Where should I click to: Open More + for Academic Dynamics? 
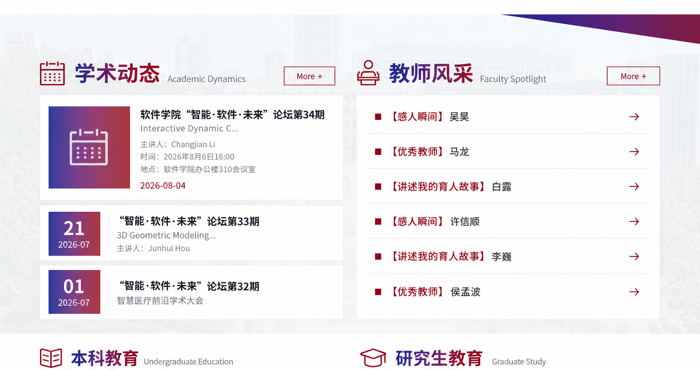coord(309,76)
